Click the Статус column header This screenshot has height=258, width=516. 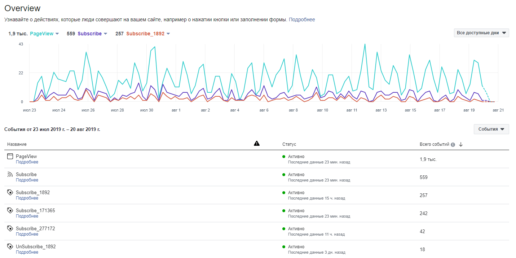pyautogui.click(x=289, y=144)
